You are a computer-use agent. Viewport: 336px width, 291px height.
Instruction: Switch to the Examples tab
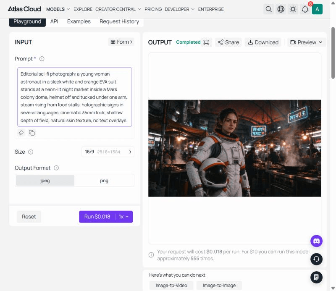pos(79,21)
